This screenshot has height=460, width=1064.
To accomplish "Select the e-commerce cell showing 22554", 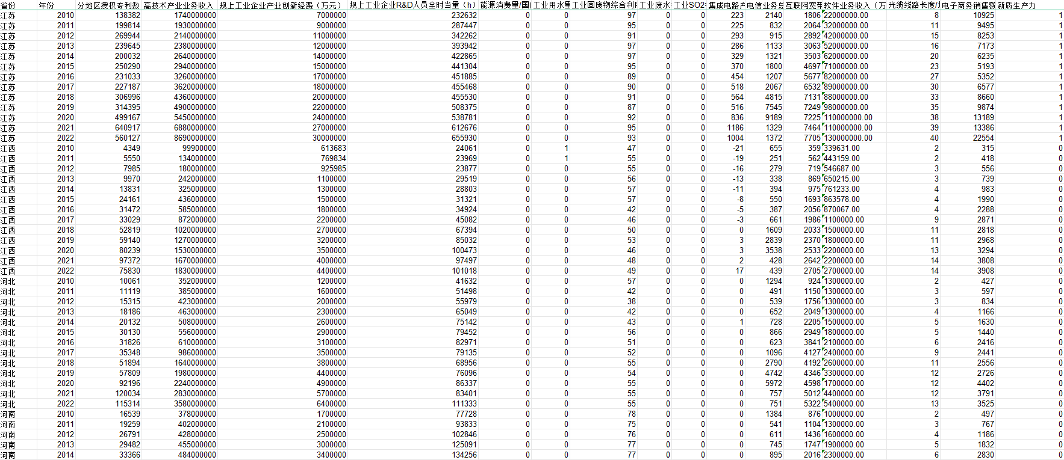I will click(983, 138).
